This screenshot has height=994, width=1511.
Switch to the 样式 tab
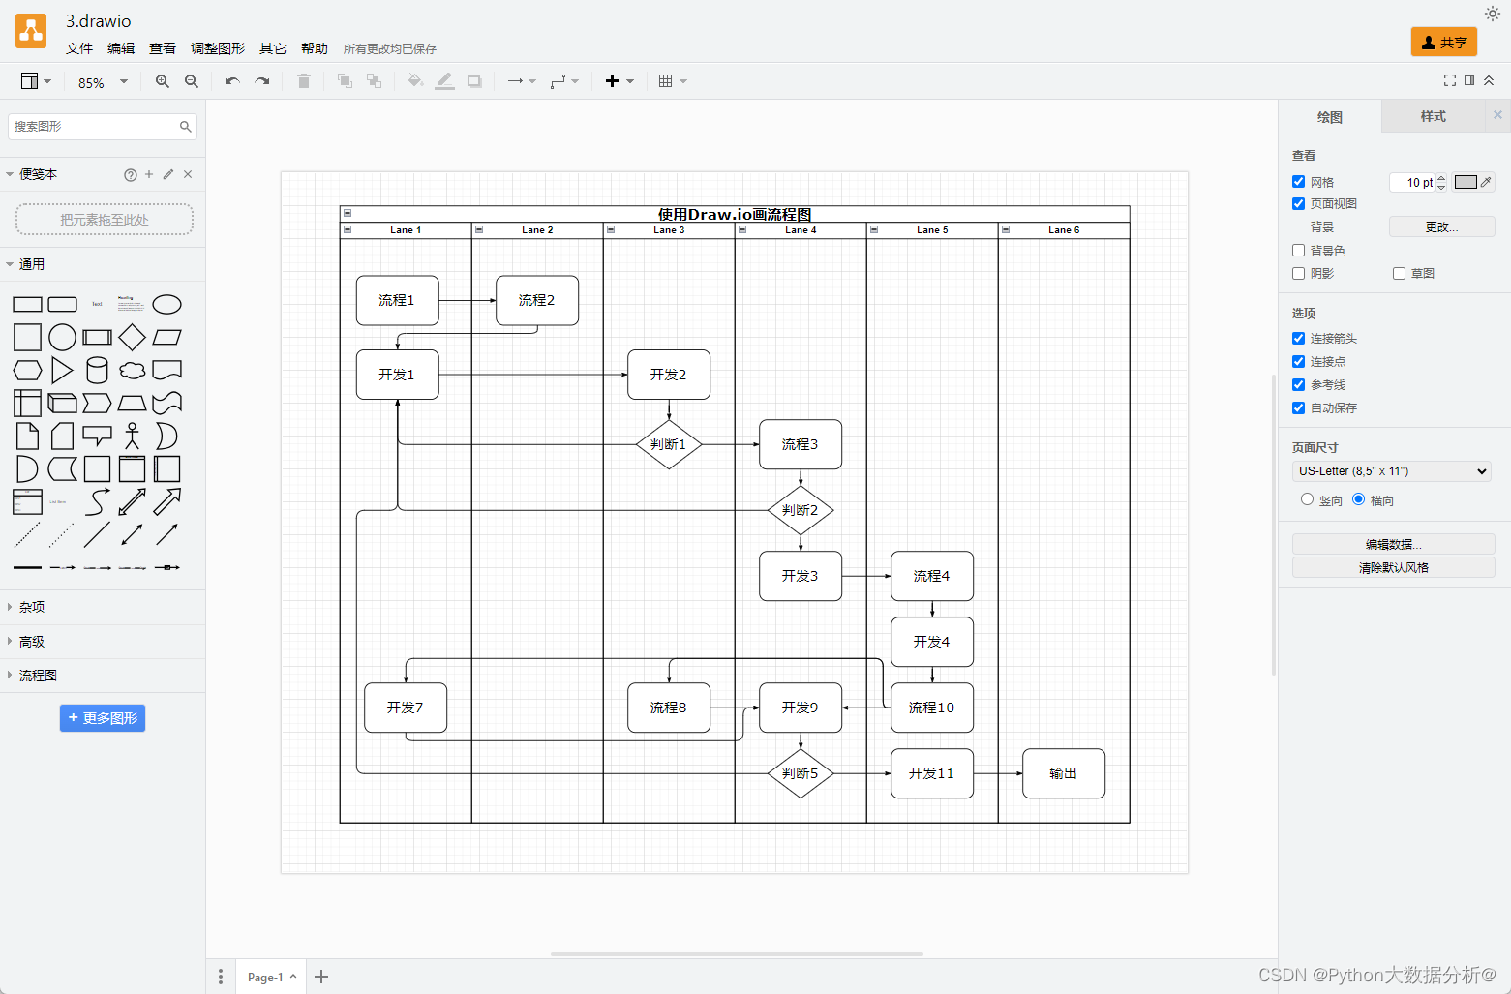pyautogui.click(x=1433, y=116)
